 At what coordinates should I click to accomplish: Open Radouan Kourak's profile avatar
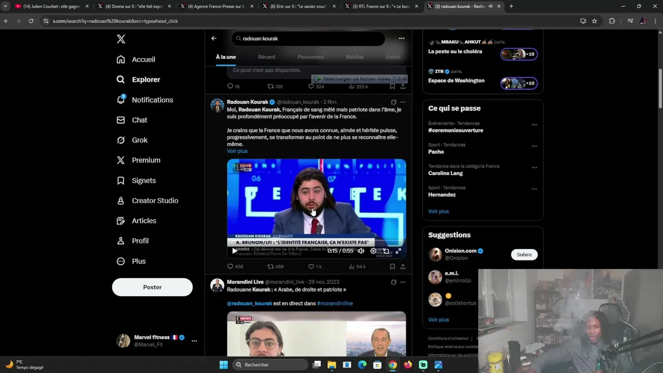click(217, 106)
